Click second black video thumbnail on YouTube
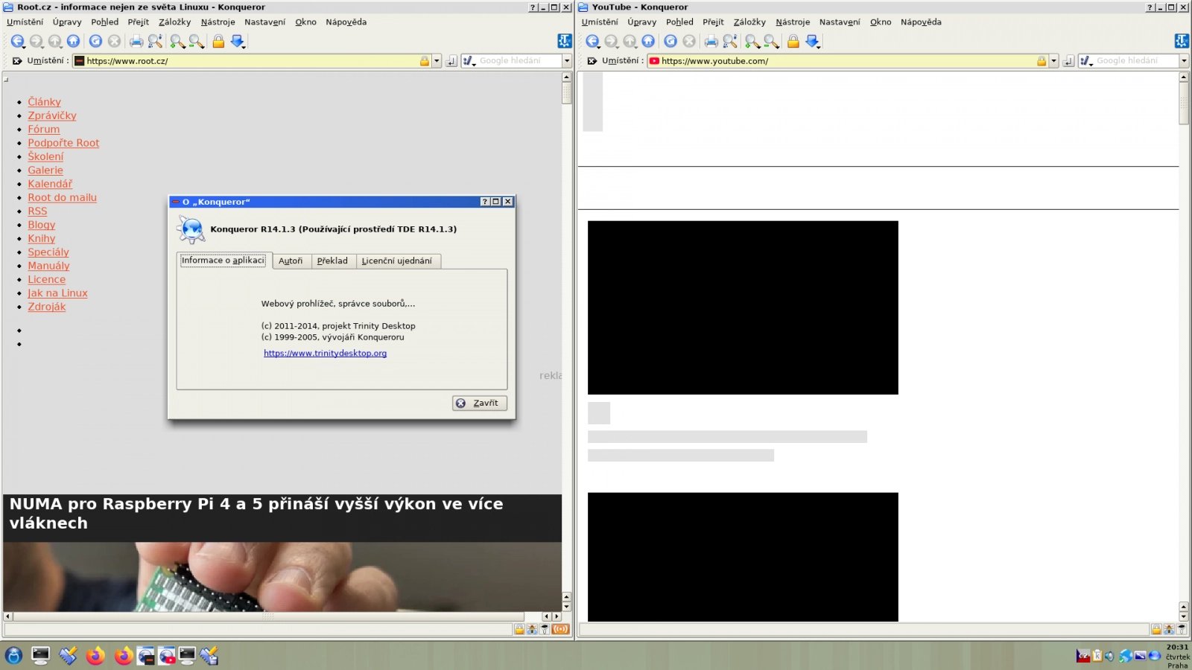This screenshot has height=670, width=1192. click(x=743, y=557)
